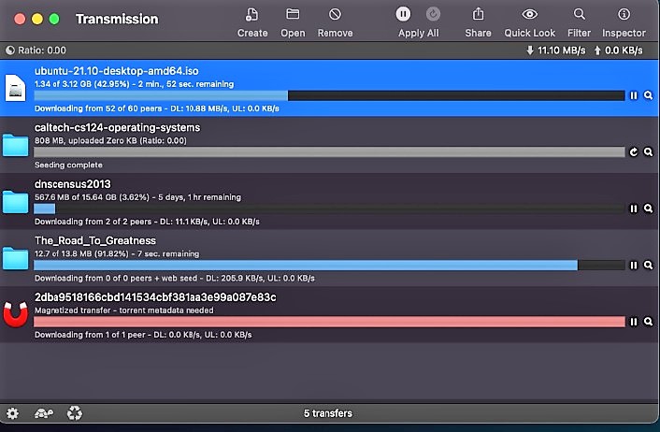Screen dimensions: 660x432
Task: Click the Share toolbar icon
Action: coord(478,15)
